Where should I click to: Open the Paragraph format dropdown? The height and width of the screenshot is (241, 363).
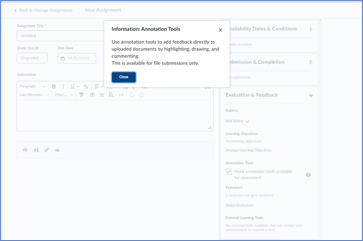(x=32, y=87)
